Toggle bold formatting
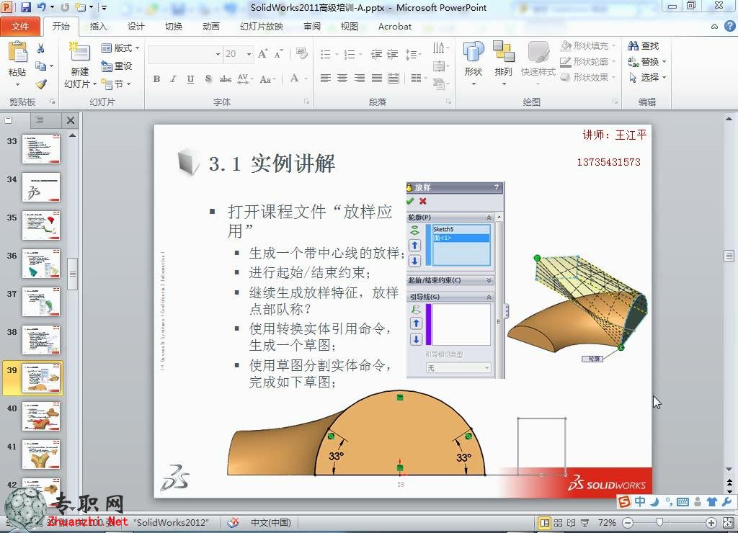 pyautogui.click(x=156, y=79)
